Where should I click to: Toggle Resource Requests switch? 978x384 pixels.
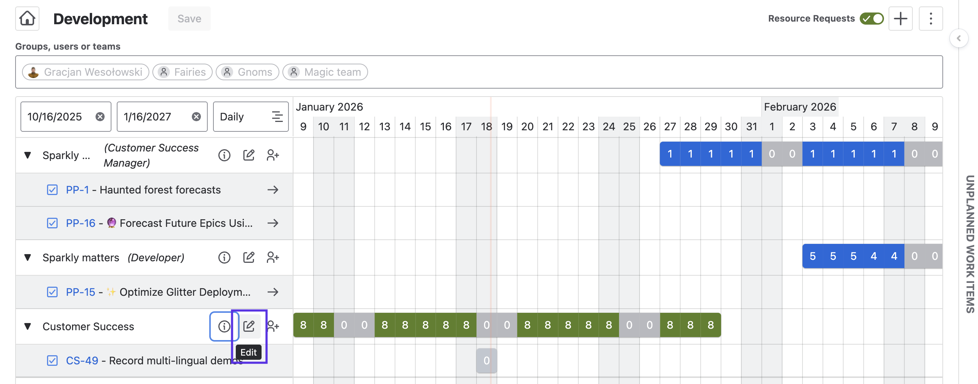point(872,19)
